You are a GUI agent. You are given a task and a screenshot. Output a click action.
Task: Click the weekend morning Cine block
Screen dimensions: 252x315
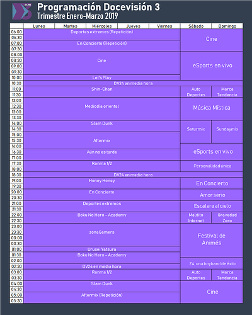click(212, 40)
